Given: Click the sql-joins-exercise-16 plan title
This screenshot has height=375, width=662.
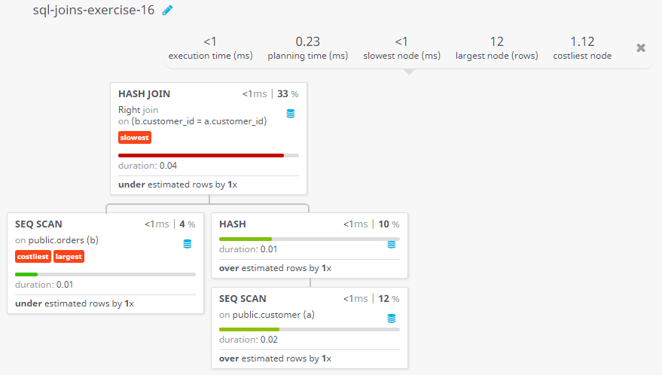Looking at the screenshot, I should click(93, 11).
